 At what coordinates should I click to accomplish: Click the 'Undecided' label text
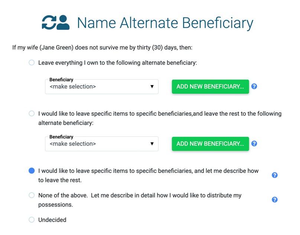pyautogui.click(x=52, y=220)
